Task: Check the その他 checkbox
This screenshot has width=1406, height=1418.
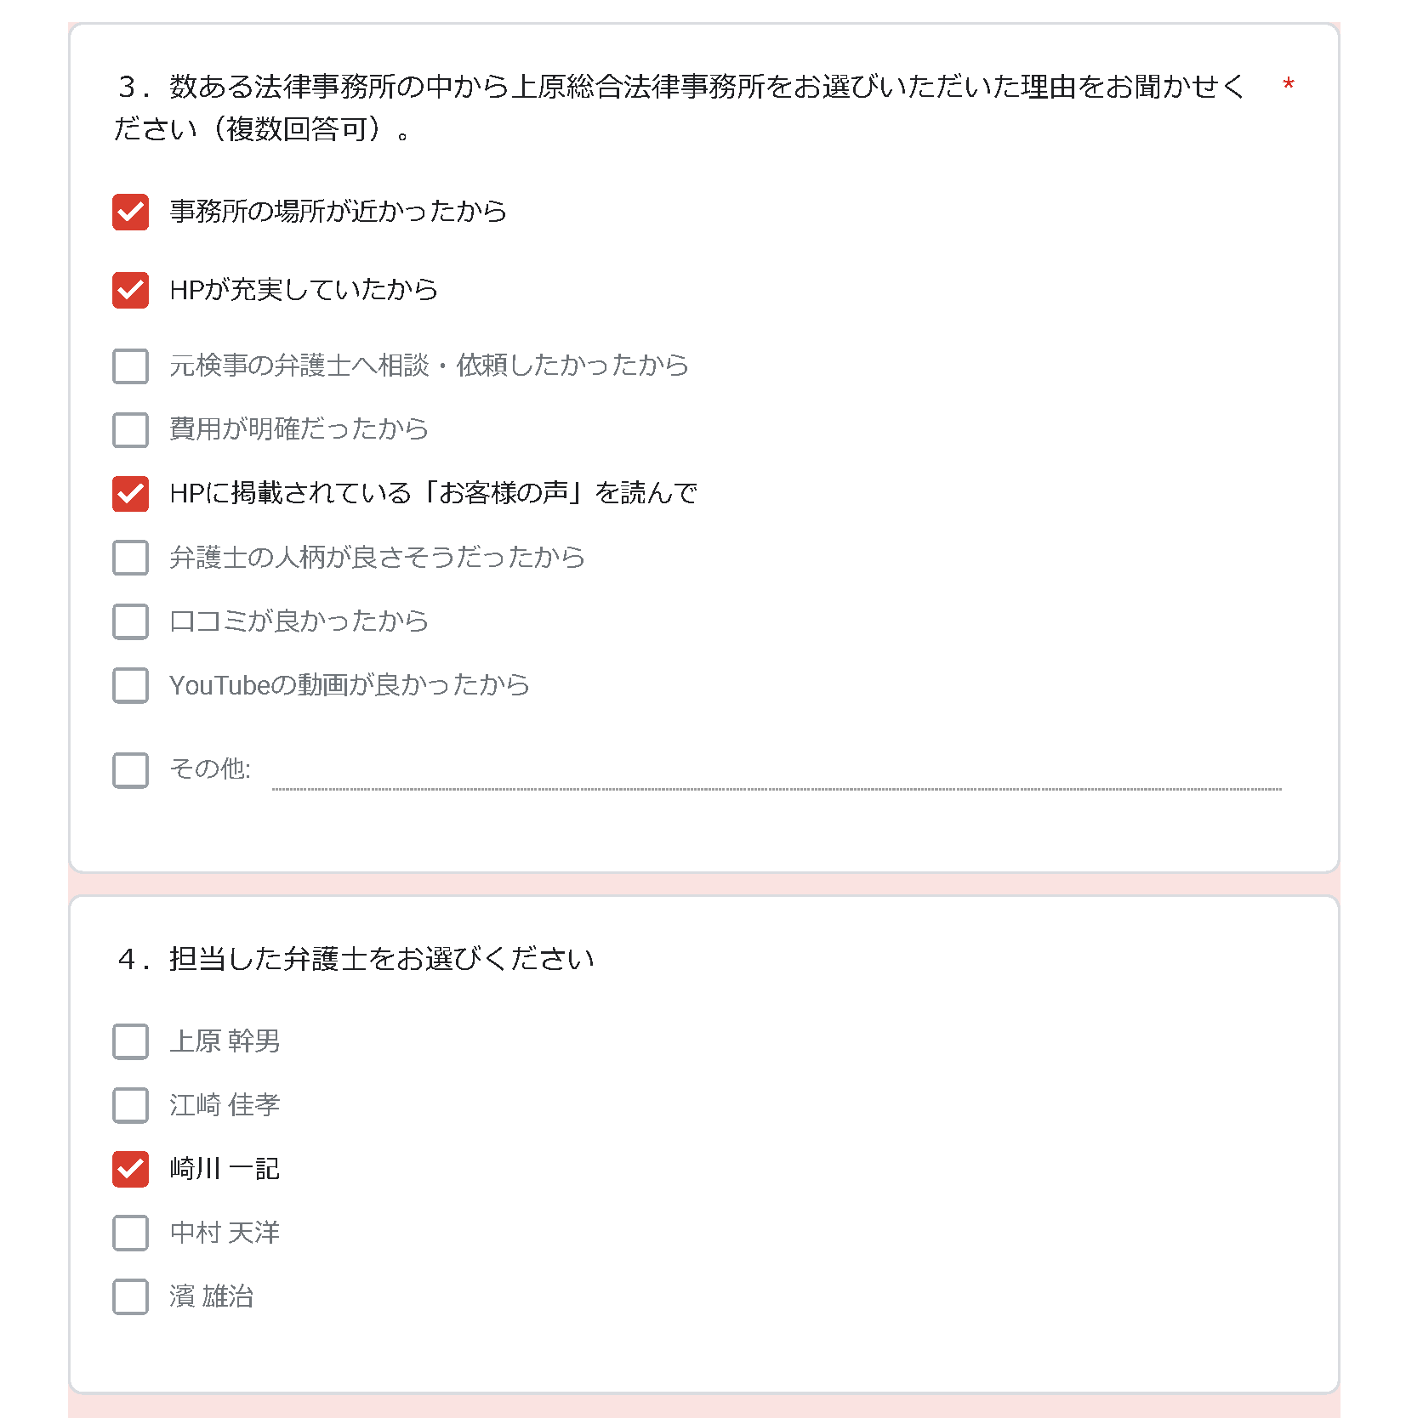Action: tap(130, 770)
